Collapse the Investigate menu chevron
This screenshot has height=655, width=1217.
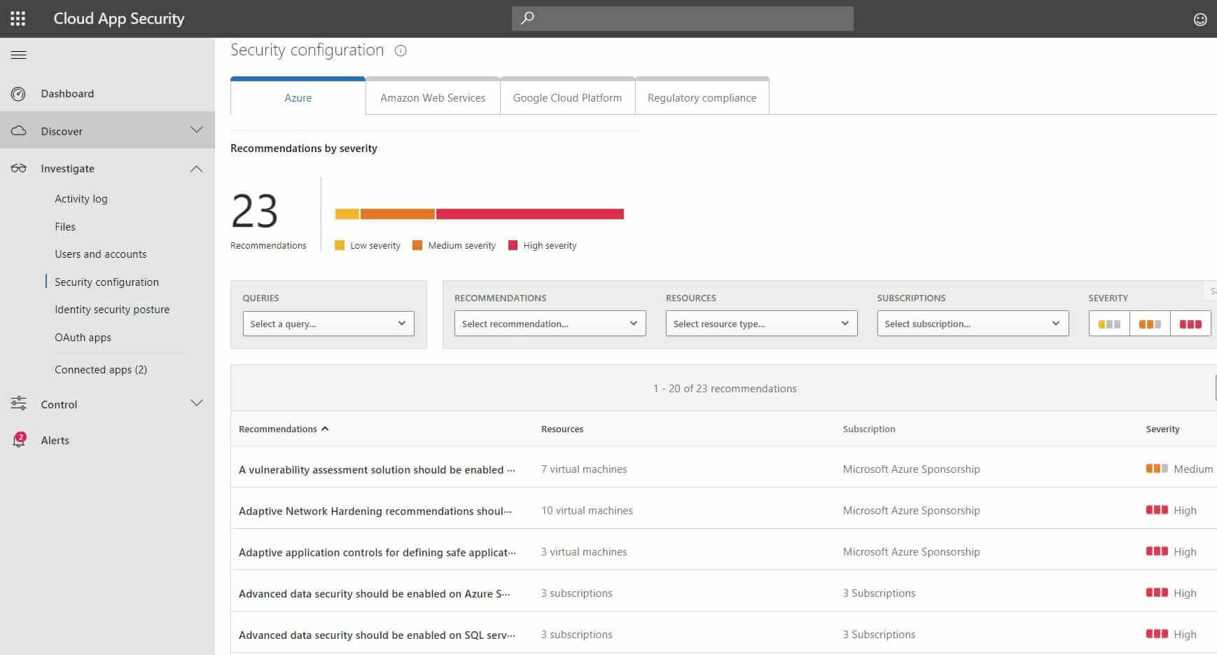point(197,168)
